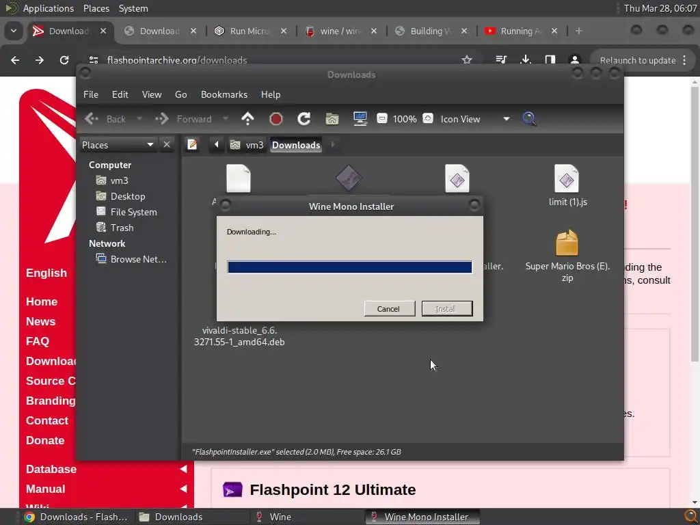The height and width of the screenshot is (525, 700).
Task: Switch to the Running YouTube tab
Action: coord(522,31)
